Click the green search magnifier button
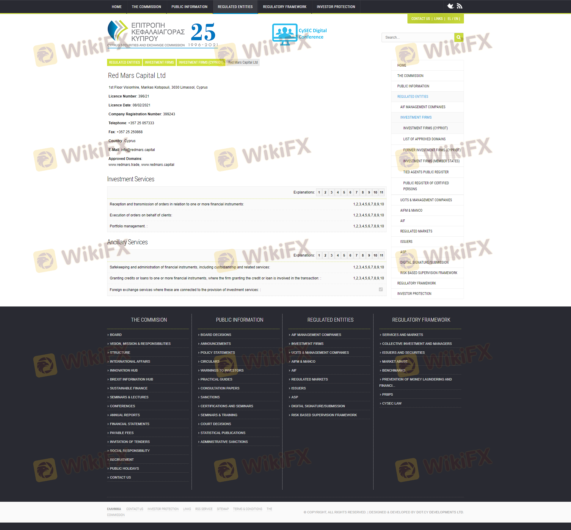The height and width of the screenshot is (530, 571). (459, 37)
